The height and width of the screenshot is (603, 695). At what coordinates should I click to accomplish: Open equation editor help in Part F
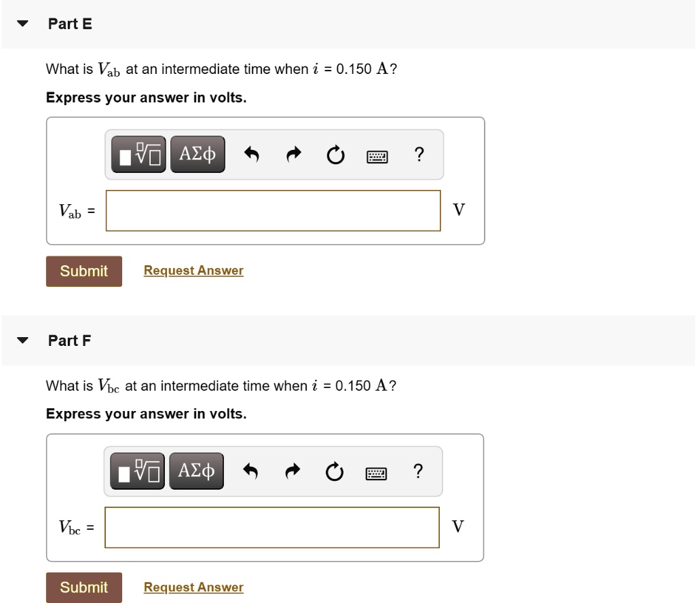pyautogui.click(x=419, y=471)
